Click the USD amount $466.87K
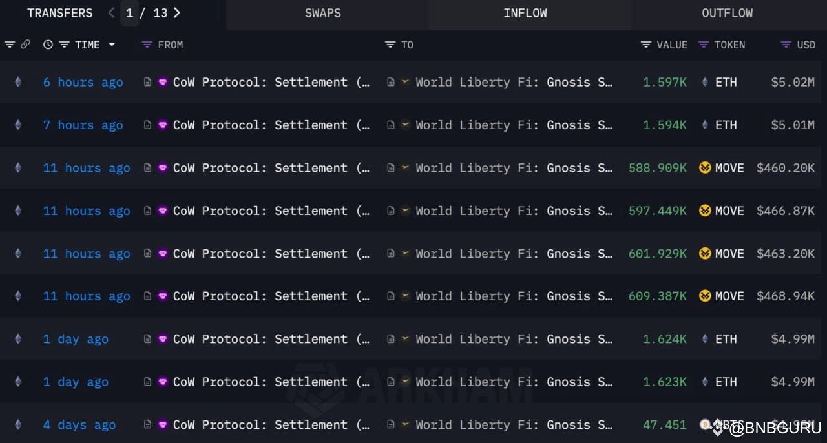 (x=786, y=211)
